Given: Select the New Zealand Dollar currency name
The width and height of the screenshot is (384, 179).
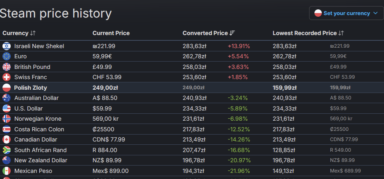Looking at the screenshot, I should [41, 160].
